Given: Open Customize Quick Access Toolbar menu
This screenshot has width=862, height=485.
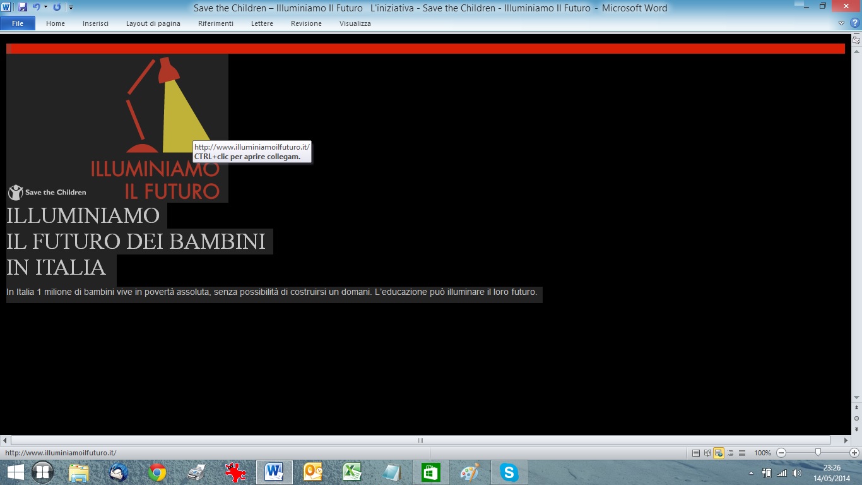Looking at the screenshot, I should [x=70, y=7].
